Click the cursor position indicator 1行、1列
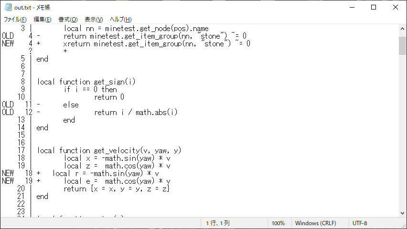The image size is (407, 229). pos(218,223)
